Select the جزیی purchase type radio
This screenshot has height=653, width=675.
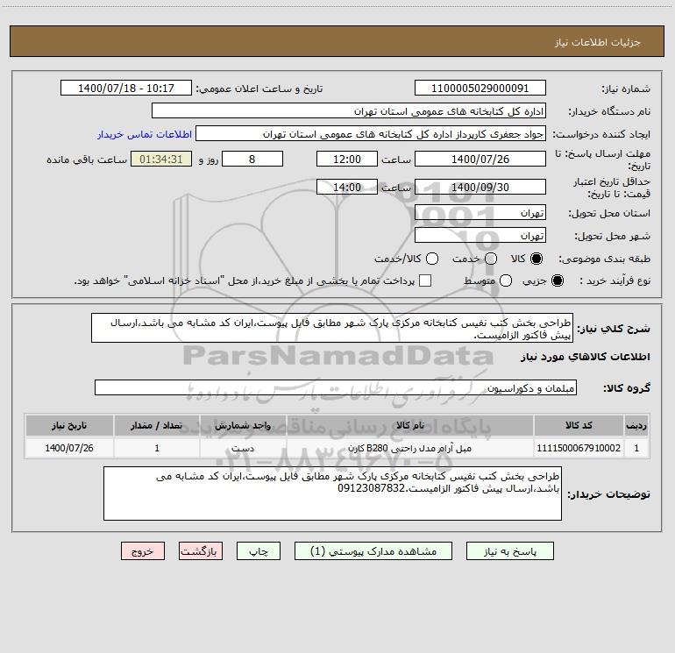pos(558,280)
